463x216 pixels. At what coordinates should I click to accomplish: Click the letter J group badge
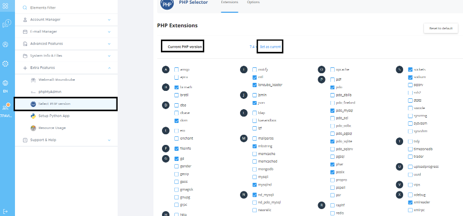point(244,95)
